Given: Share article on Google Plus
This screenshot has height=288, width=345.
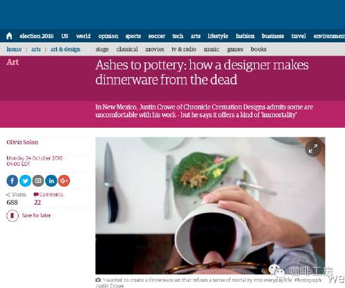Looking at the screenshot, I should click(x=64, y=180).
